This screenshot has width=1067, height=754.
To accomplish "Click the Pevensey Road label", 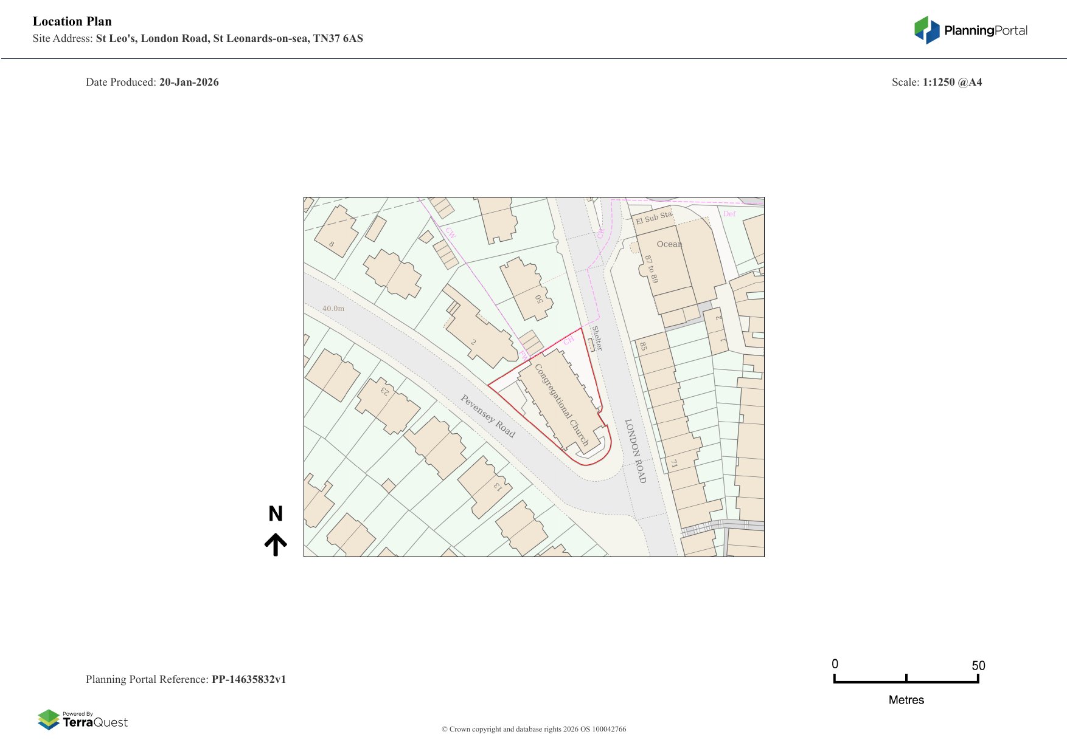I will [x=487, y=416].
